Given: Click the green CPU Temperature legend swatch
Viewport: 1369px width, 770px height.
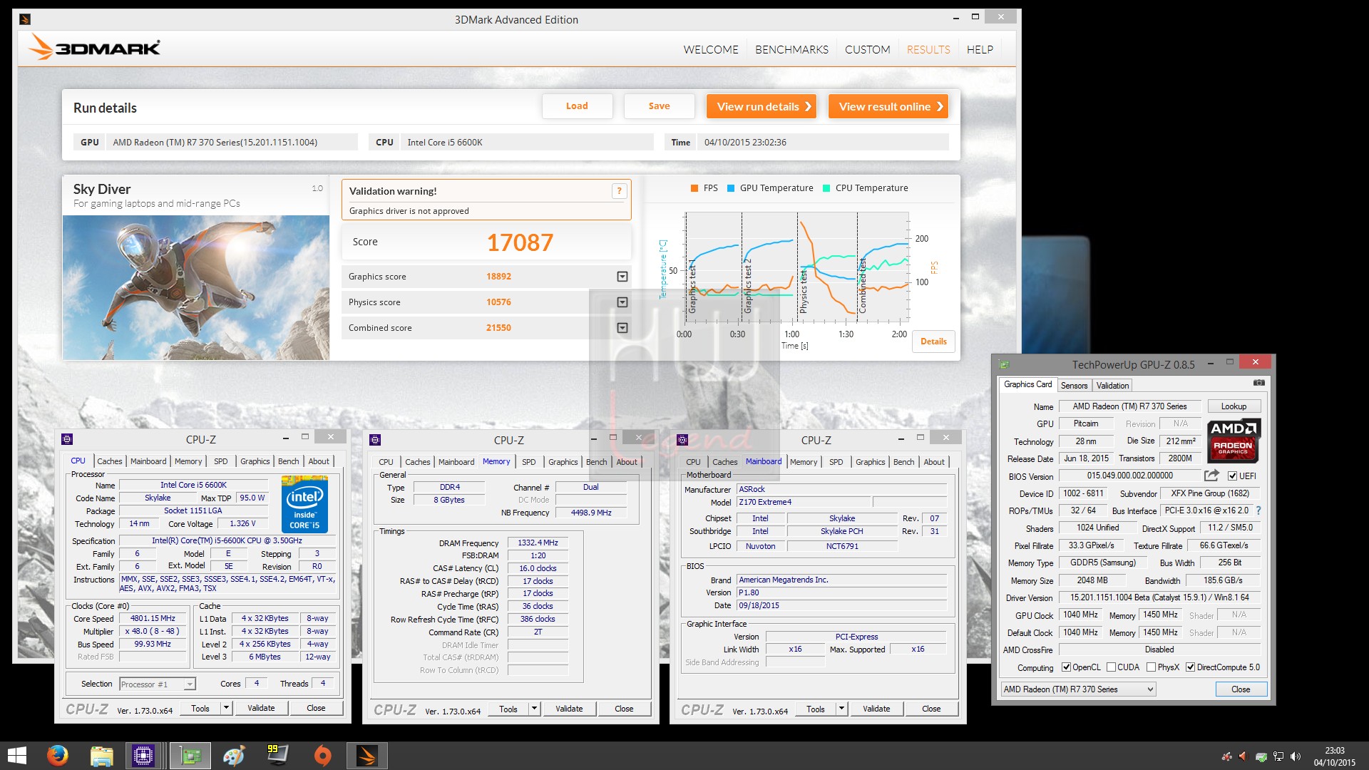Looking at the screenshot, I should tap(826, 188).
